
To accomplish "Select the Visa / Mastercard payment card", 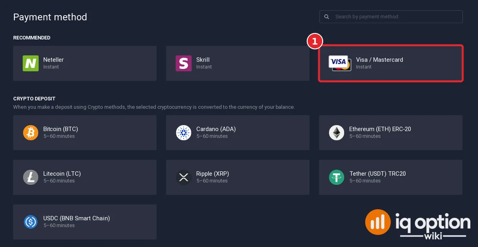I will (x=391, y=64).
